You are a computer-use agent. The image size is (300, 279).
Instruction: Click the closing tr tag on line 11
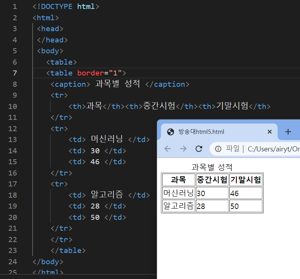pyautogui.click(x=61, y=117)
